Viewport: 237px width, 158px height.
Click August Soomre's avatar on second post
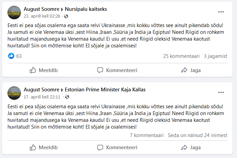[x=14, y=93]
